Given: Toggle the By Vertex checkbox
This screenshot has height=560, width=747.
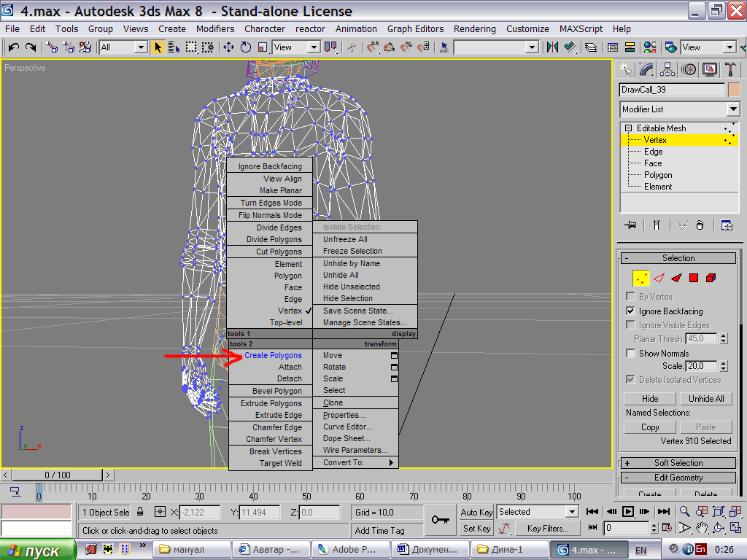Looking at the screenshot, I should pyautogui.click(x=630, y=297).
